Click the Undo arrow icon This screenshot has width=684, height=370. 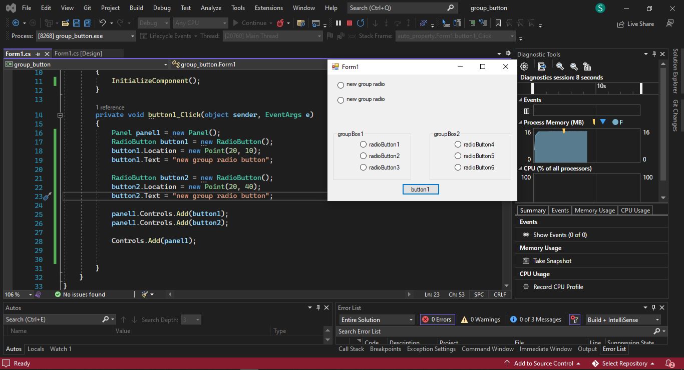click(x=103, y=23)
